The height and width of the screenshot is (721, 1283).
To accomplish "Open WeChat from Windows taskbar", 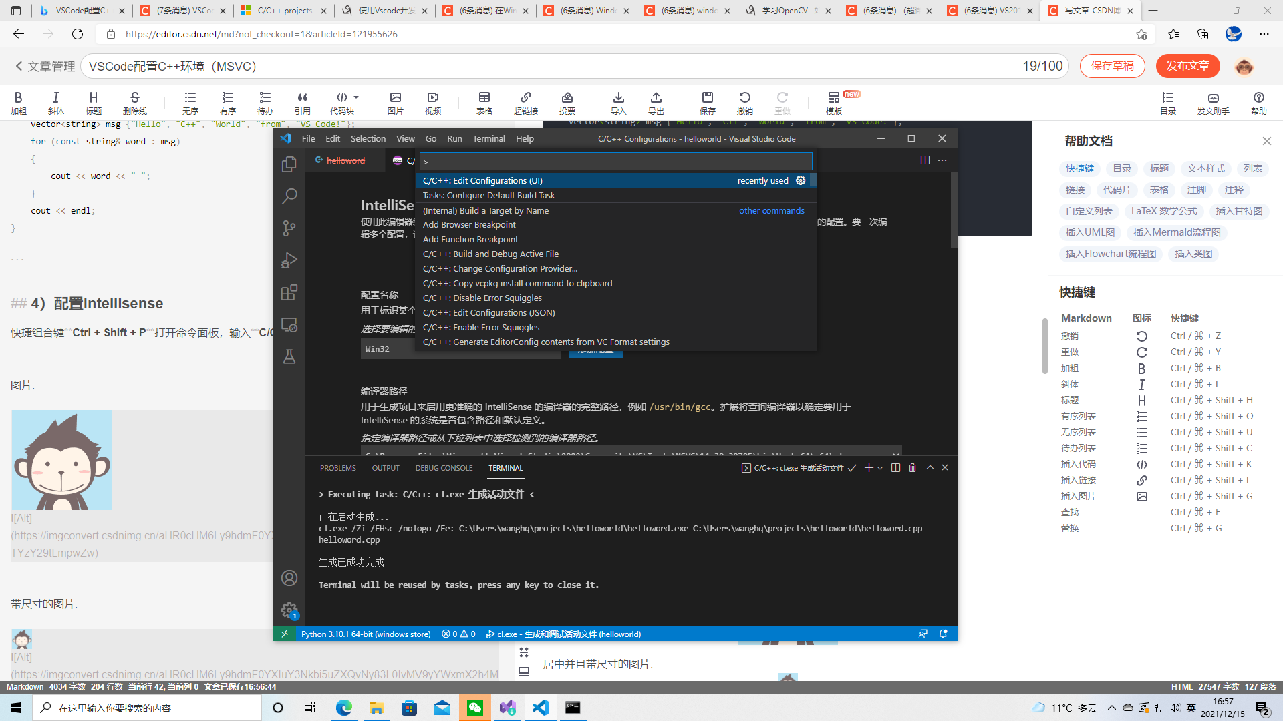I will [x=475, y=708].
